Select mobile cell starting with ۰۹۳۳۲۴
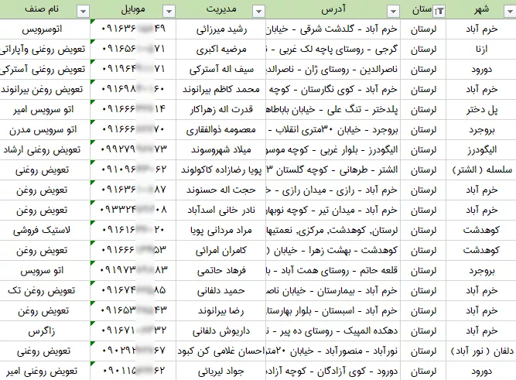Image resolution: width=516 pixels, height=380 pixels. 133,210
